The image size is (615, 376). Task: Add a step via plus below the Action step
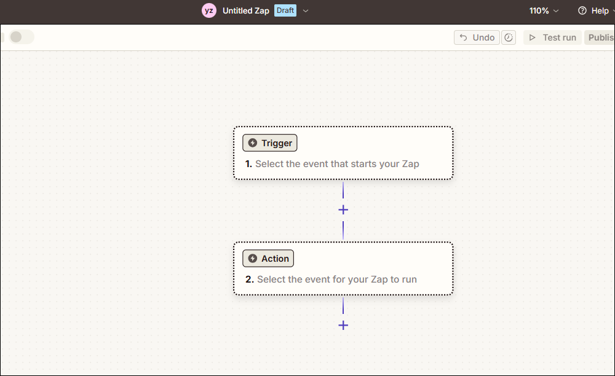[343, 325]
